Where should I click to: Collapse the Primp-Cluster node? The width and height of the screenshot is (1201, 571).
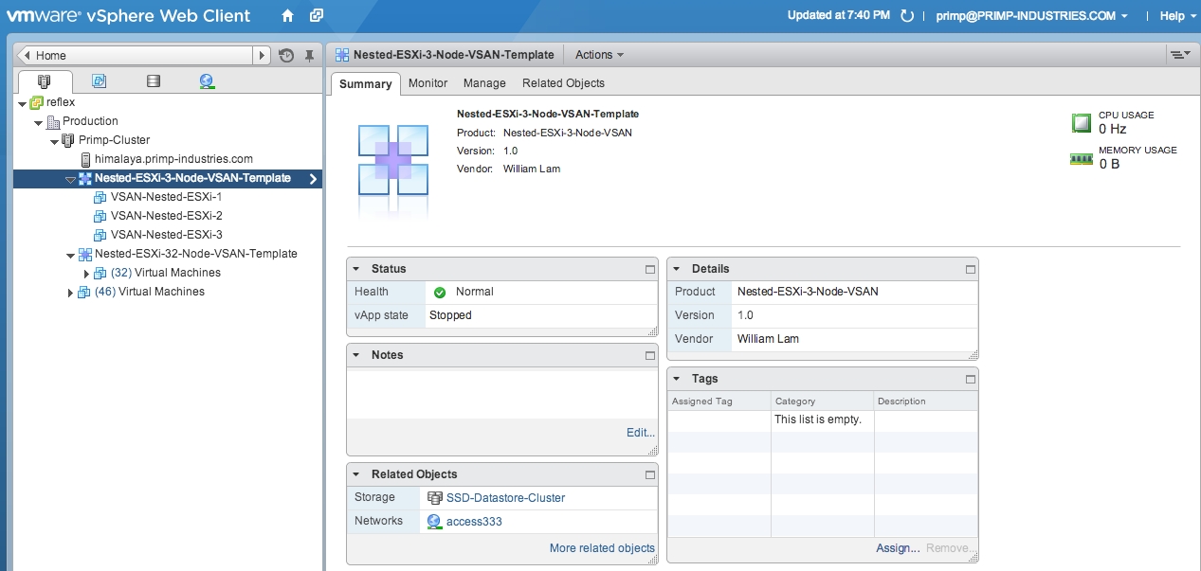(x=55, y=141)
